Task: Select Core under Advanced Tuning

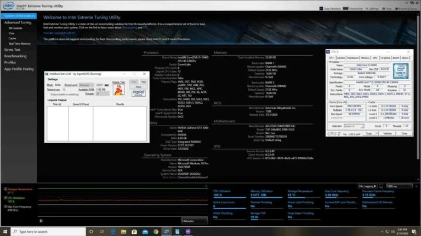Action: (x=12, y=33)
